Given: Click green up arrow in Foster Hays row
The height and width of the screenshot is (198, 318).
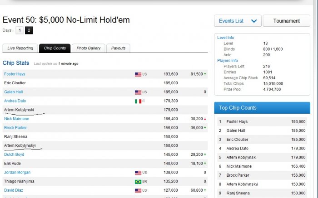Looking at the screenshot, I should click(x=206, y=74).
